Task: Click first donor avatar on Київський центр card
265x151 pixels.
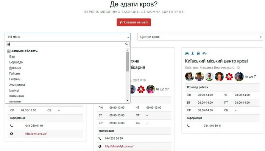Action: (189, 76)
